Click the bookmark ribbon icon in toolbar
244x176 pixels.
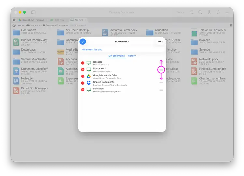tap(210, 12)
